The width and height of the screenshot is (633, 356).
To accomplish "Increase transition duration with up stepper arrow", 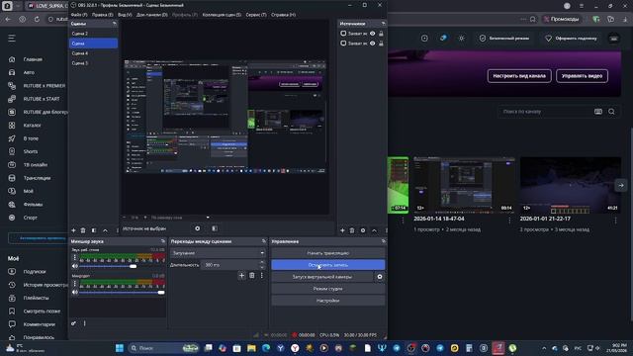I will 262,262.
